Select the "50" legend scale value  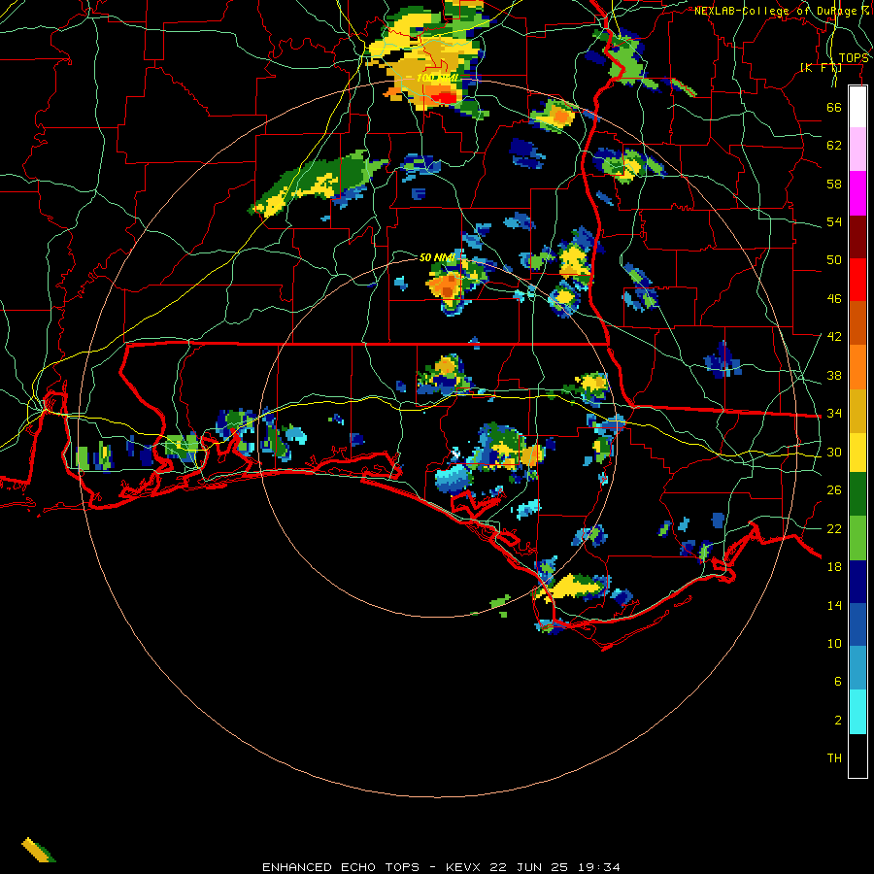coord(834,260)
